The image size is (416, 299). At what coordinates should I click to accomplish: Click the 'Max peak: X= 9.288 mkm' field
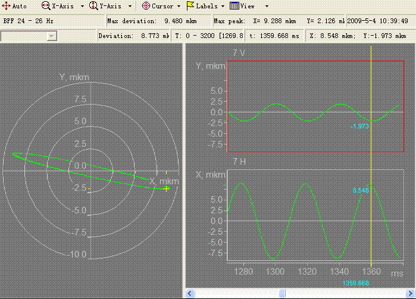[x=279, y=21]
